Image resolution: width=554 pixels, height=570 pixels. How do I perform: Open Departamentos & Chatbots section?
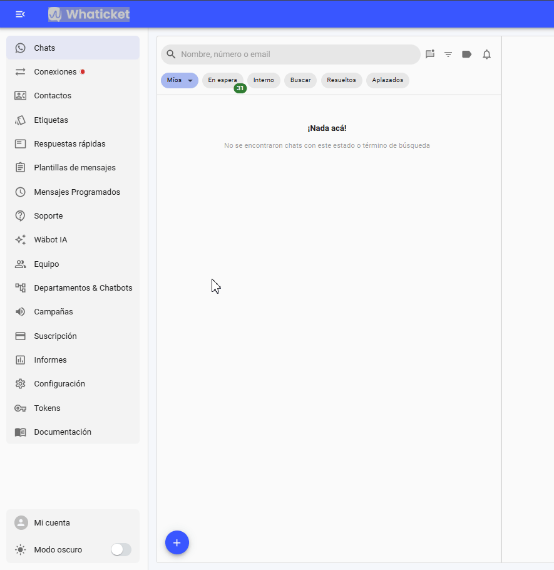pos(73,288)
